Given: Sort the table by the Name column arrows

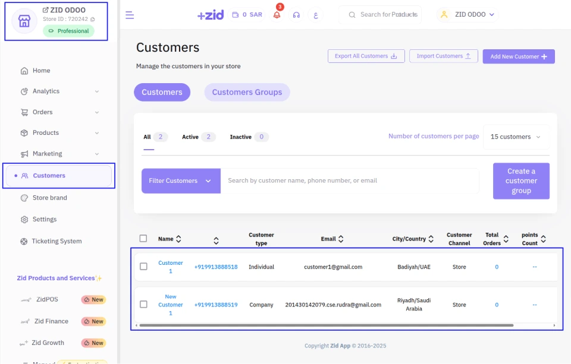Looking at the screenshot, I should [x=178, y=239].
